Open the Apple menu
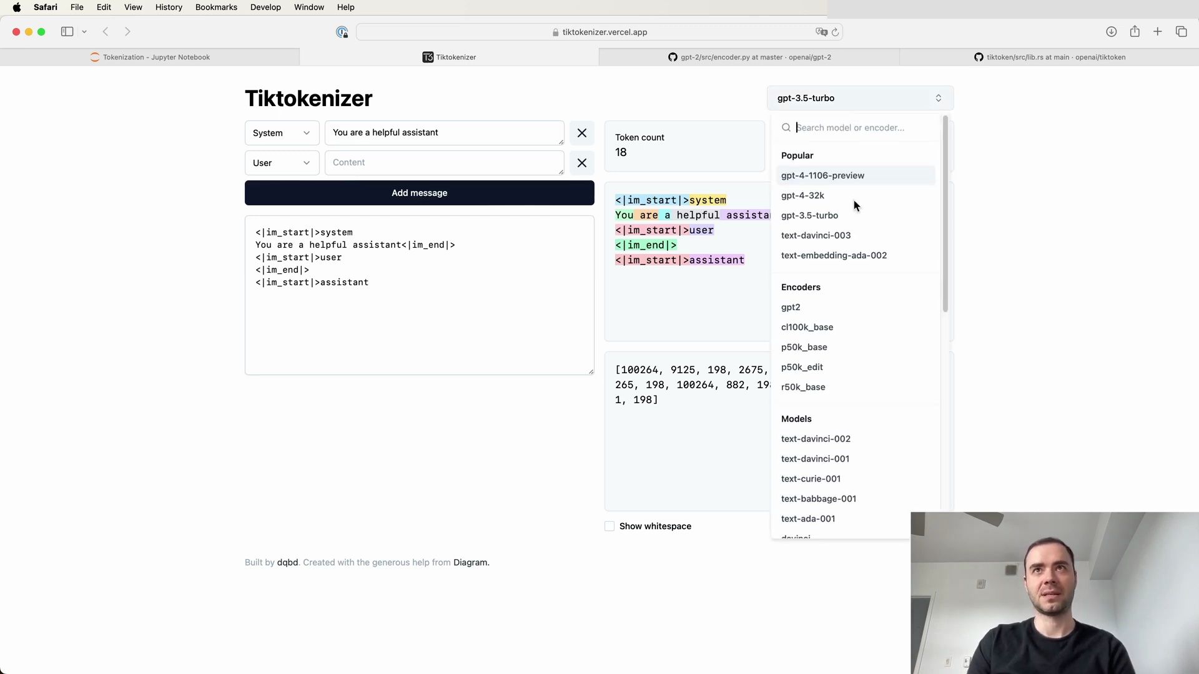1199x674 pixels. (17, 7)
